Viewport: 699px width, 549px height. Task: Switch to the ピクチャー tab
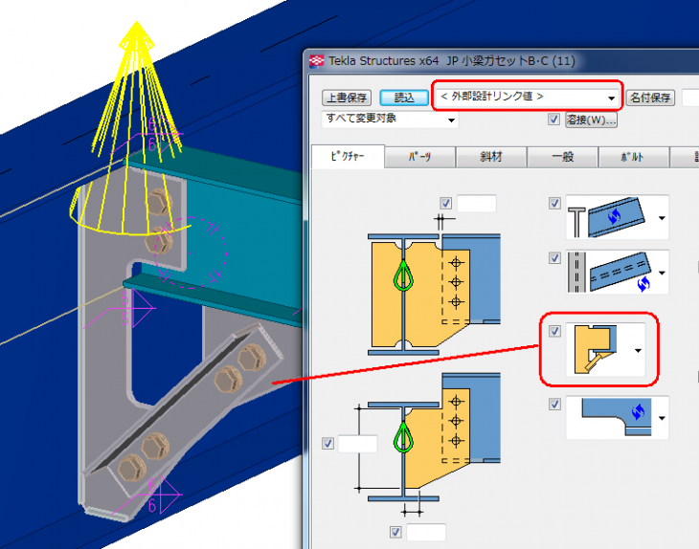pos(348,156)
